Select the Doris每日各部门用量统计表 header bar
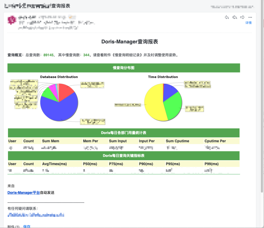Screen dimensions: 264x228 pyautogui.click(x=123, y=133)
